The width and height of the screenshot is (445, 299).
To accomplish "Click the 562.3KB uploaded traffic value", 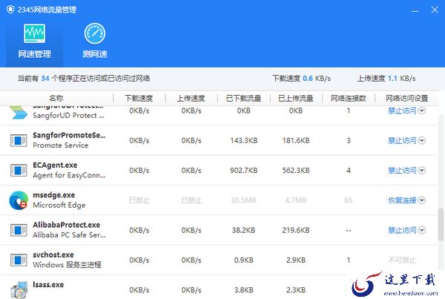I will coord(296,171).
